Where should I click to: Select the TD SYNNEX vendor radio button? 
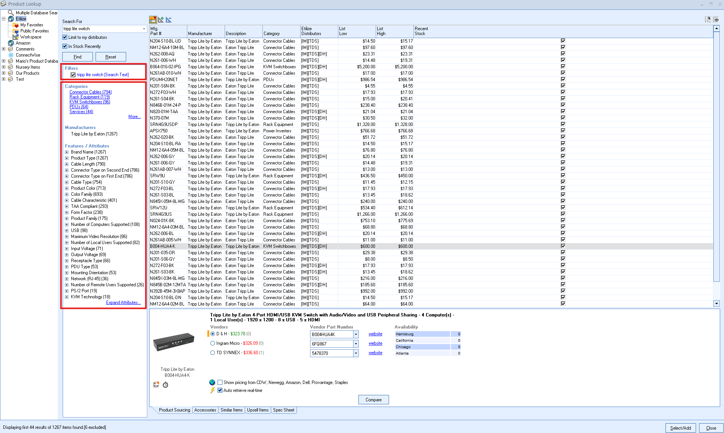[x=213, y=353]
